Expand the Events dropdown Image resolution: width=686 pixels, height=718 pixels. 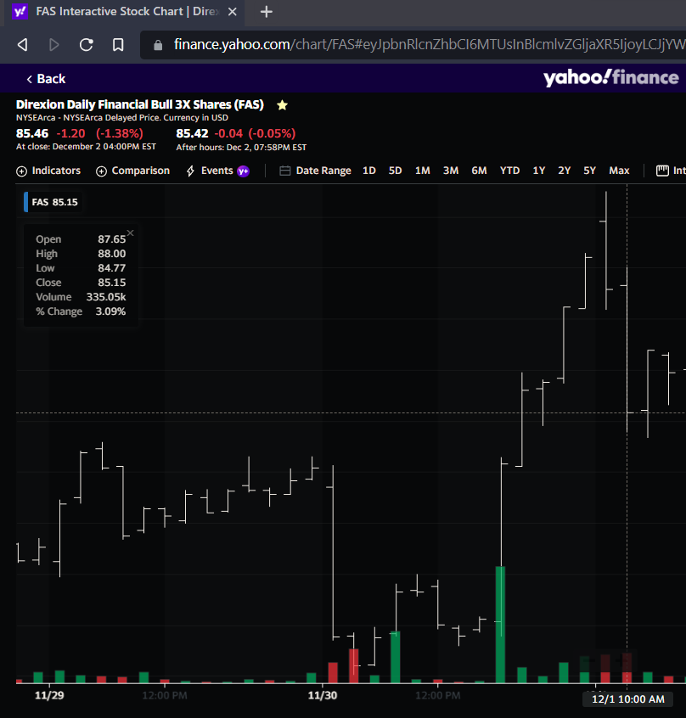coord(217,171)
